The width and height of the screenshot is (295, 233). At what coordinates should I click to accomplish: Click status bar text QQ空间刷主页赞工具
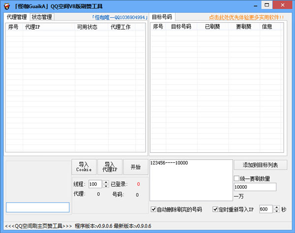(x=38, y=226)
